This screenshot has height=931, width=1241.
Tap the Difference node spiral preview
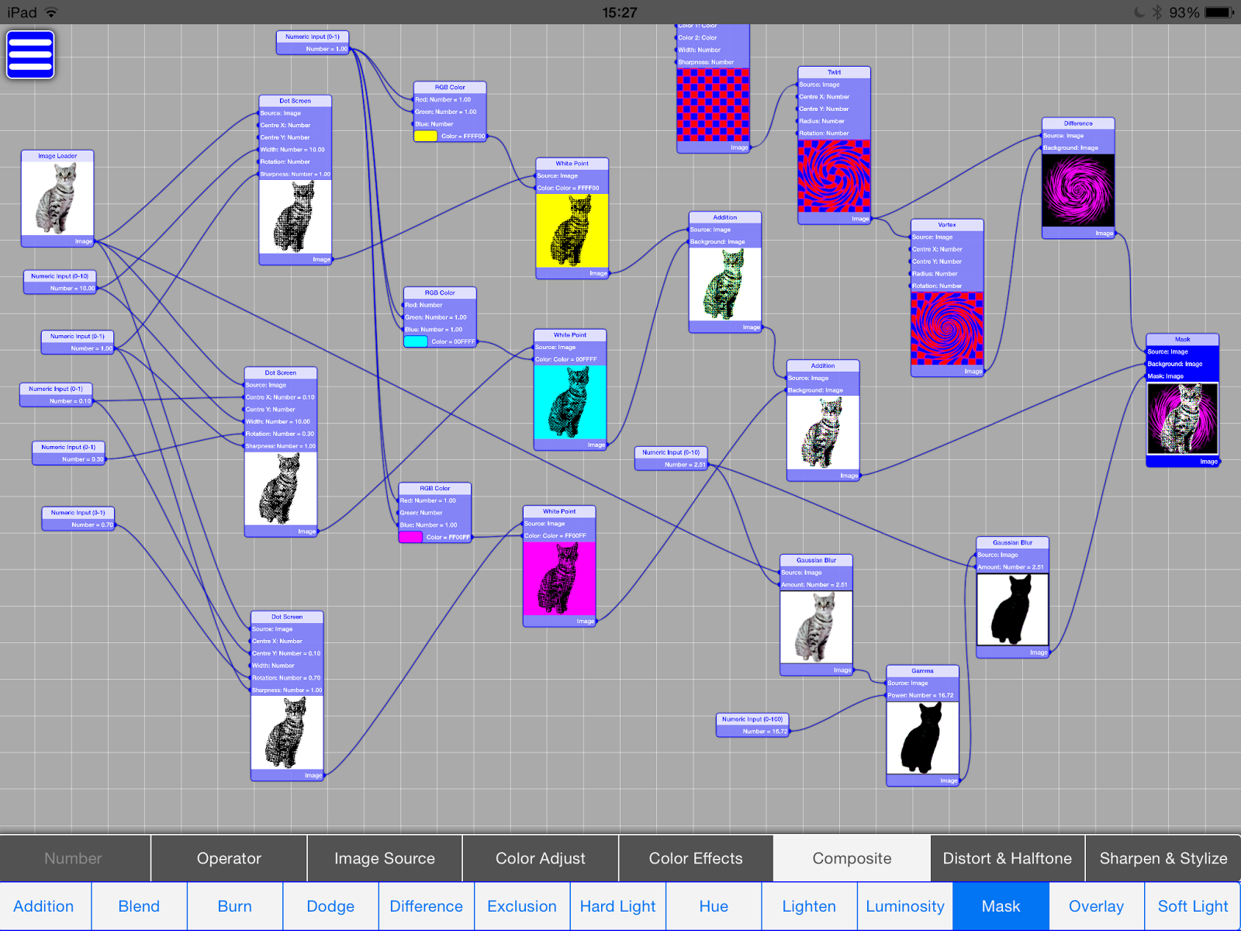(x=1078, y=191)
